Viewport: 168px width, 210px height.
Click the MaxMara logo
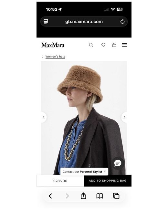pos(53,45)
